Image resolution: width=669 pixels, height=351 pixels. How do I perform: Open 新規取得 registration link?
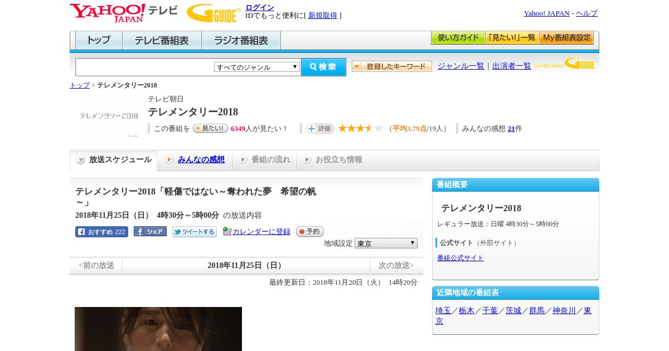(323, 16)
